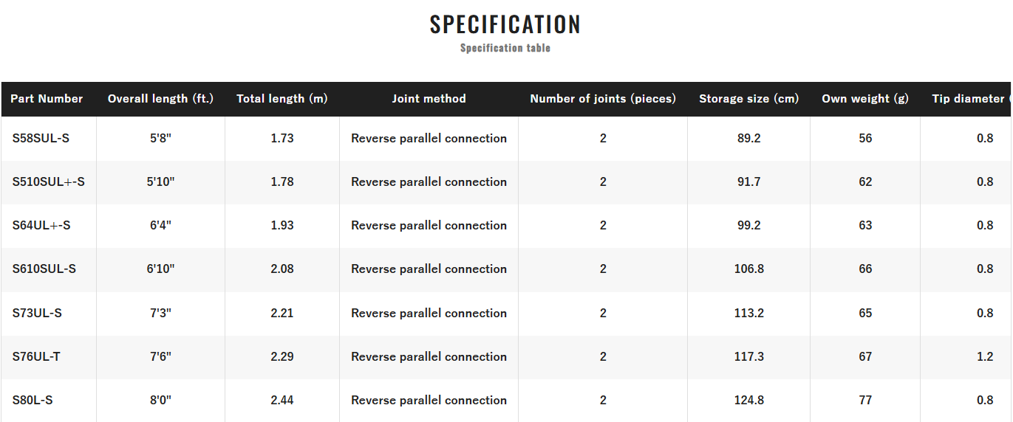The width and height of the screenshot is (1013, 422).
Task: Select the S610SUL-S part number cell
Action: pos(44,269)
